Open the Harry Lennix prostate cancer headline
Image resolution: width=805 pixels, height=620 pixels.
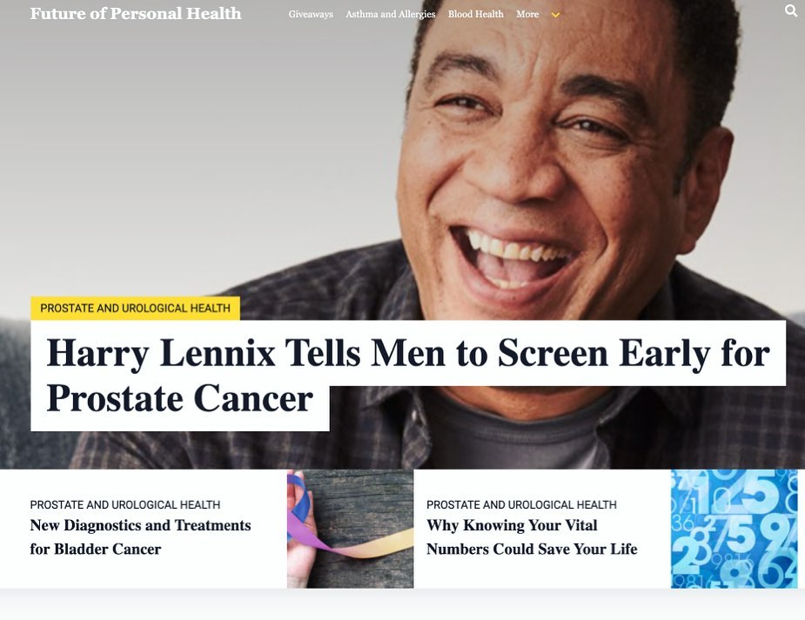[408, 353]
